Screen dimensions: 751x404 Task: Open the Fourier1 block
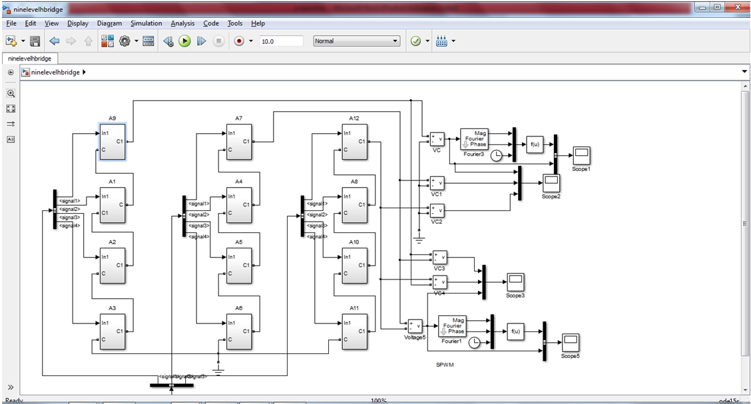click(x=452, y=325)
